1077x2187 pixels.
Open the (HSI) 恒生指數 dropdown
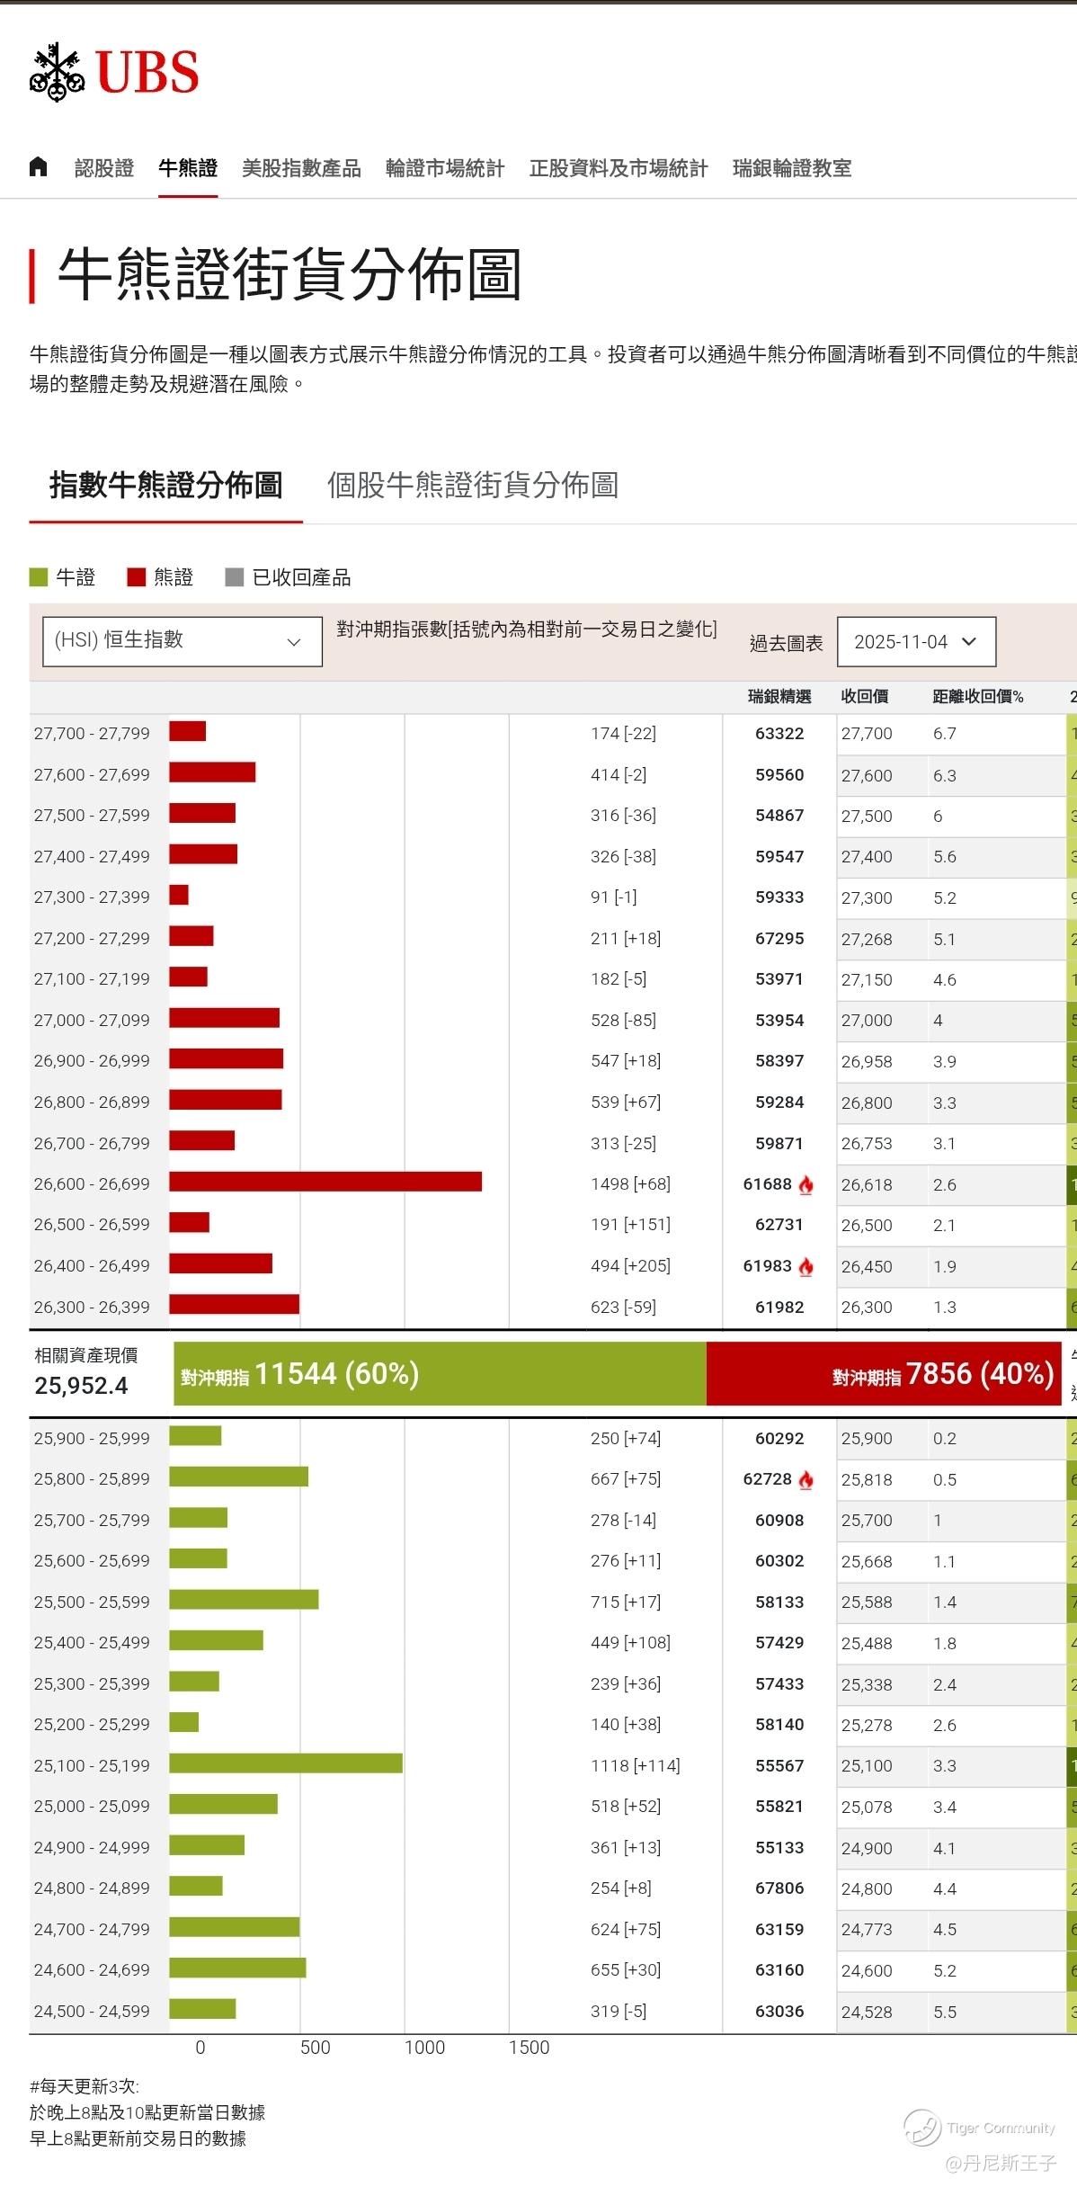(182, 641)
